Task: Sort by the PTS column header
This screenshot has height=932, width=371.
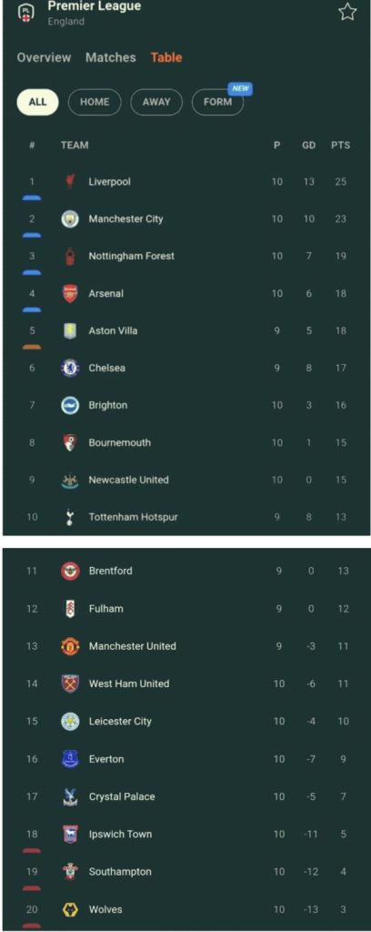Action: 340,145
